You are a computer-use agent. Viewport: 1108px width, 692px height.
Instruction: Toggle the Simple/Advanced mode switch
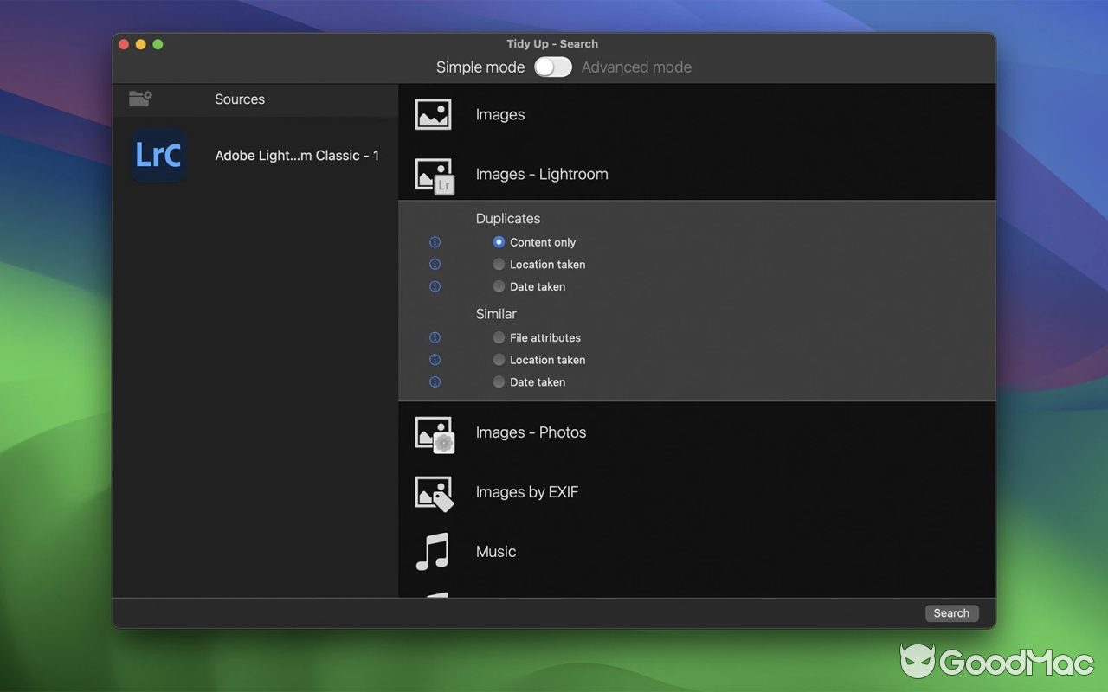click(x=552, y=67)
